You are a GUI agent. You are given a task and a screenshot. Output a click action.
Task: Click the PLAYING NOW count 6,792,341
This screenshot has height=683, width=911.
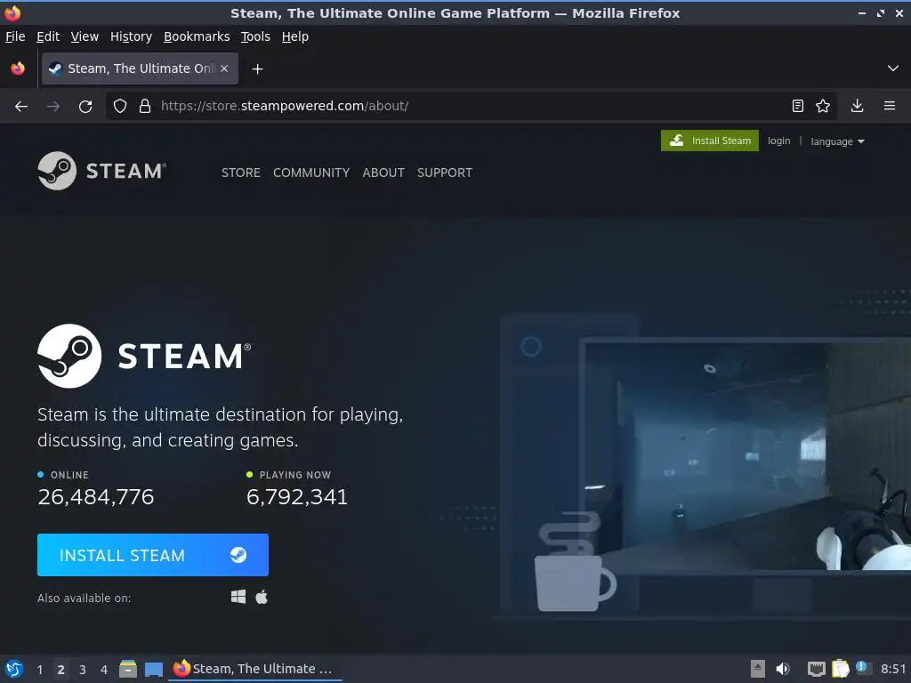coord(297,496)
